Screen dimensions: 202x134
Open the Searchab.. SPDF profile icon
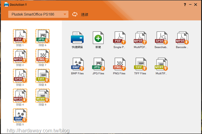(x=161, y=38)
